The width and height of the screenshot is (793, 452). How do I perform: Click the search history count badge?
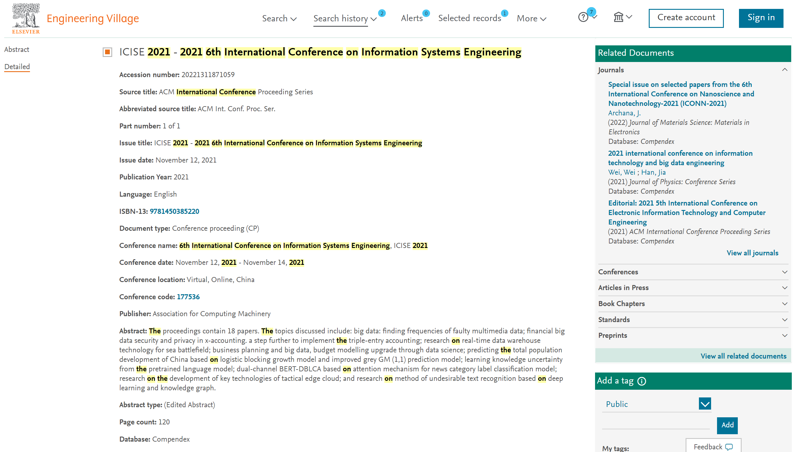[x=382, y=13]
